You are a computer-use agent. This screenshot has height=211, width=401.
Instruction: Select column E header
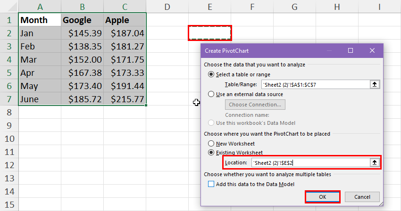click(x=210, y=7)
